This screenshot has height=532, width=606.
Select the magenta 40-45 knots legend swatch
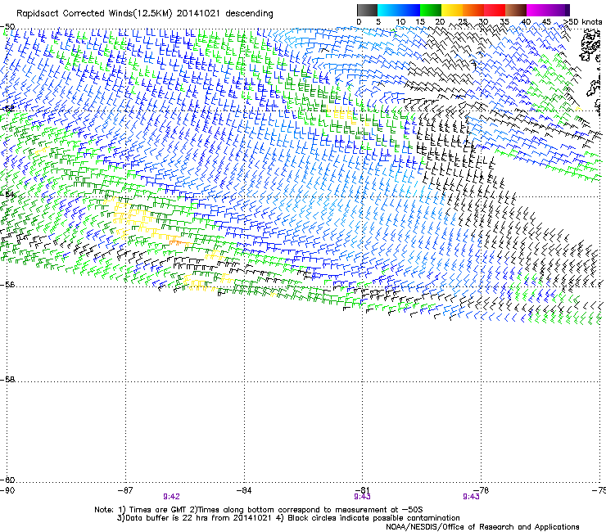point(537,10)
